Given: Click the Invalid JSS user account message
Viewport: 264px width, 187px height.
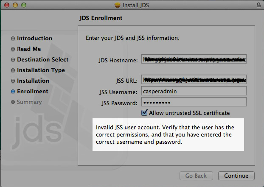Looking at the screenshot, I should [x=165, y=134].
